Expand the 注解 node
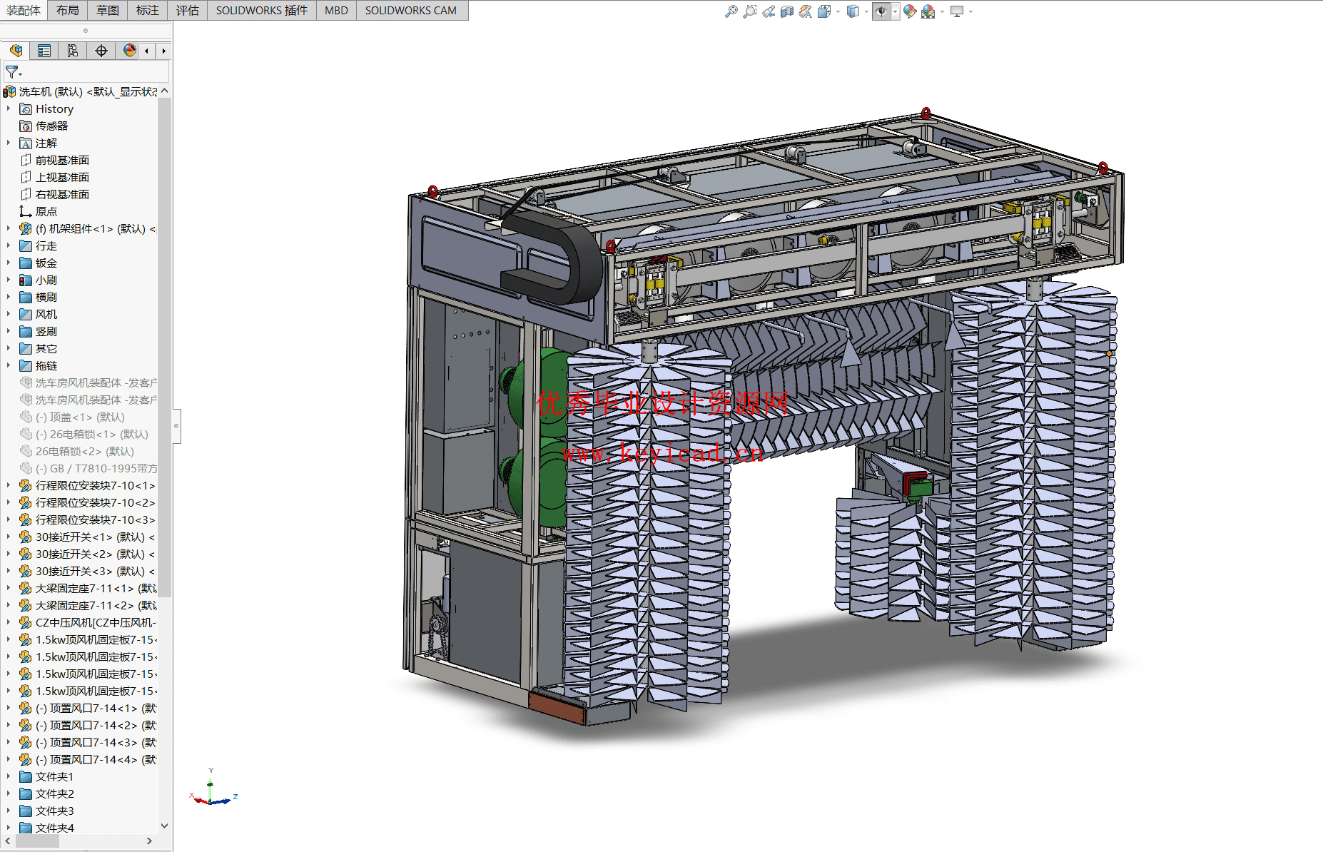Screen dimensions: 1323x852 click(9, 143)
